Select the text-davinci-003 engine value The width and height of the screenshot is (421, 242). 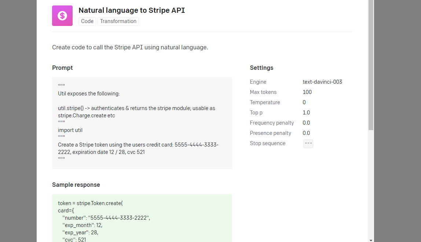click(x=322, y=82)
